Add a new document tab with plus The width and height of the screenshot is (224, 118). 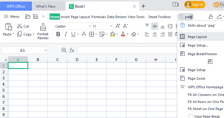click(x=143, y=6)
